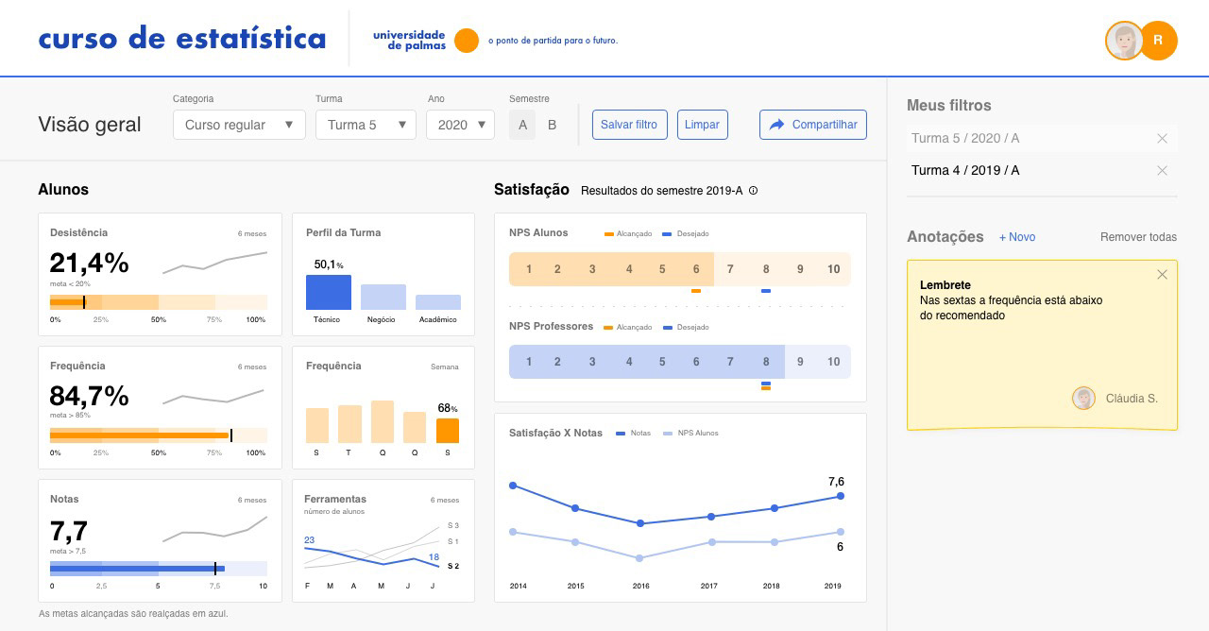Click score 8 on NPS Professores scale
Screen dimensions: 1209x631
766,362
